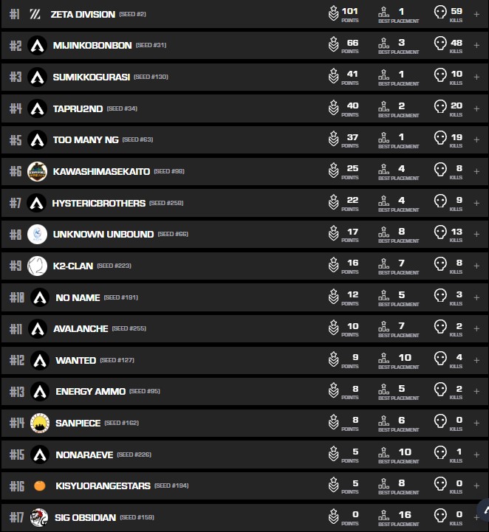Click the K2-CLAN team logo
This screenshot has height=532, width=489.
(x=38, y=266)
